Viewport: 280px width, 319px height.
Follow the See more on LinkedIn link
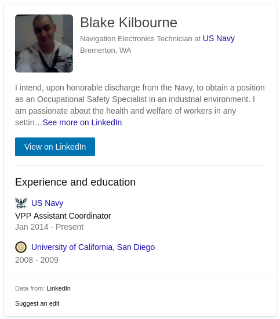[x=82, y=122]
